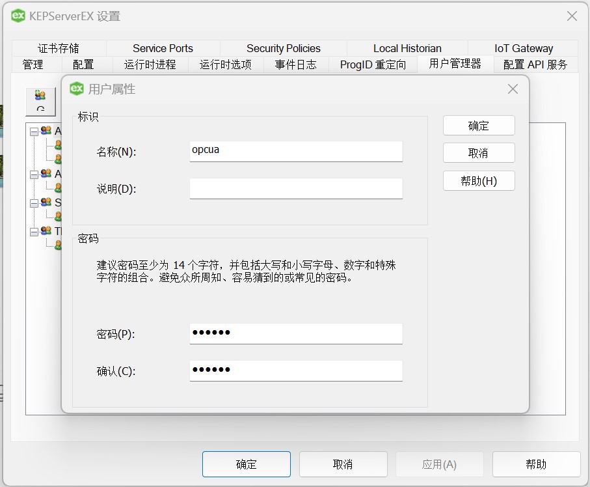Collapse the bottom group node in the tree

[x=34, y=232]
